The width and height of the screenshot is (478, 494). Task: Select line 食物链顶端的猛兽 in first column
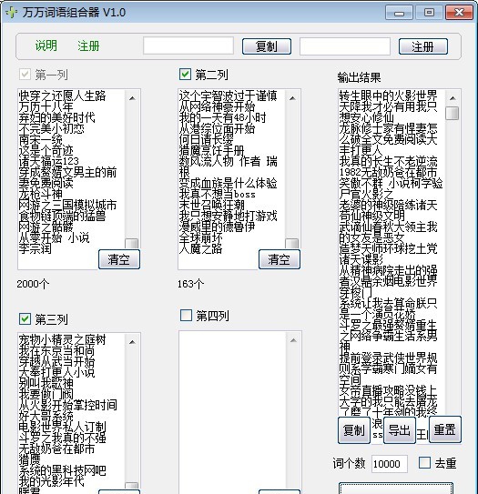click(x=62, y=216)
